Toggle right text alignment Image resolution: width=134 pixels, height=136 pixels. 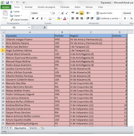pyautogui.click(x=82, y=18)
